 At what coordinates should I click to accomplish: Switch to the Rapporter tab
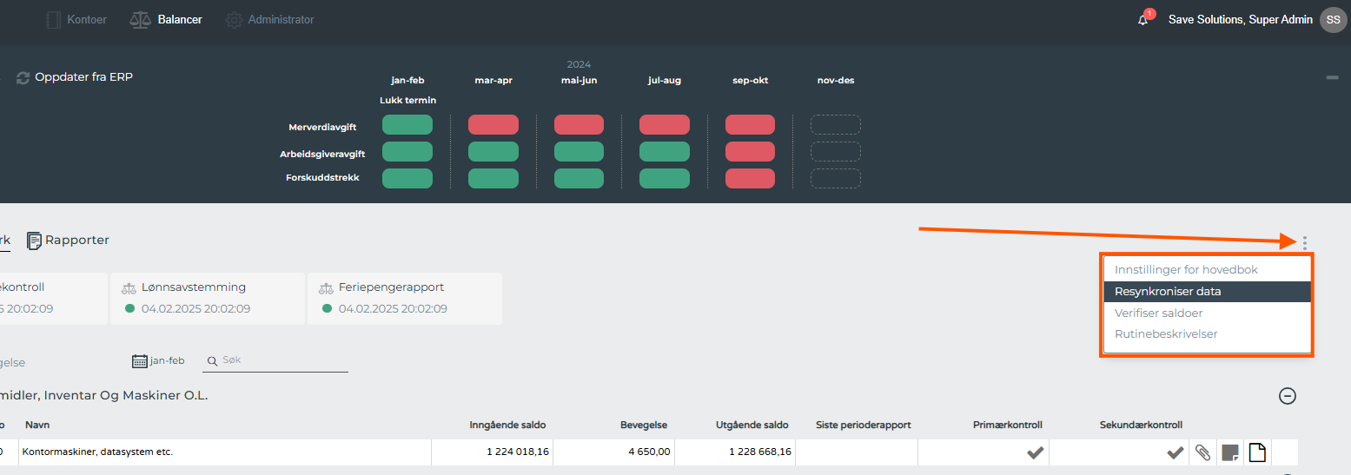(68, 241)
